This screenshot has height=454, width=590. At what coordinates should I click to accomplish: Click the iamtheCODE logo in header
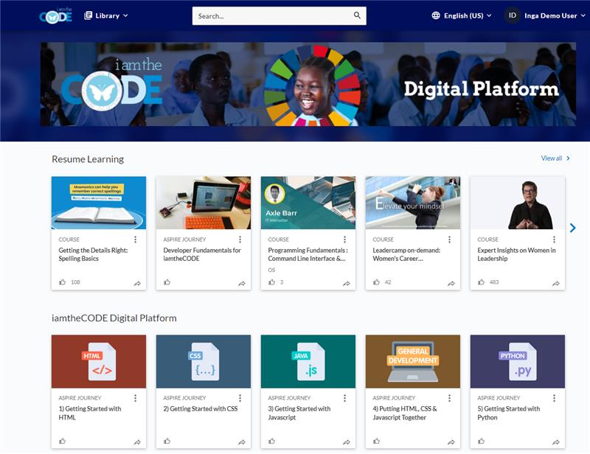(x=56, y=15)
